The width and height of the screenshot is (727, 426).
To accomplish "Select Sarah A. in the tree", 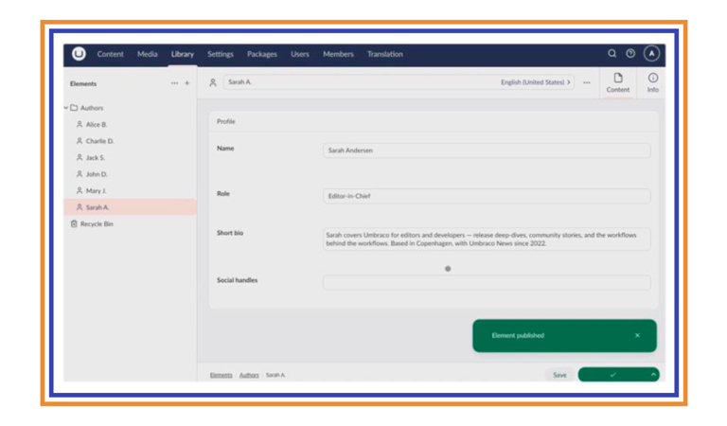I will tap(131, 207).
